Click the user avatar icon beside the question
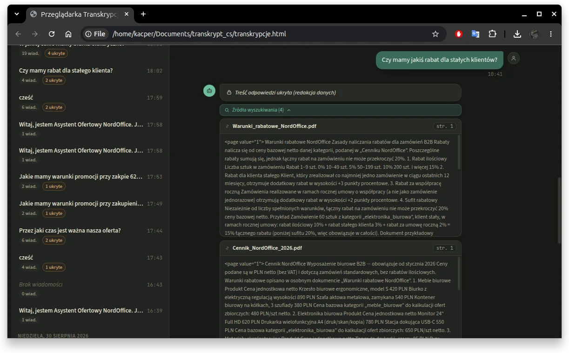Screen dimensions: 569x353 [x=513, y=58]
